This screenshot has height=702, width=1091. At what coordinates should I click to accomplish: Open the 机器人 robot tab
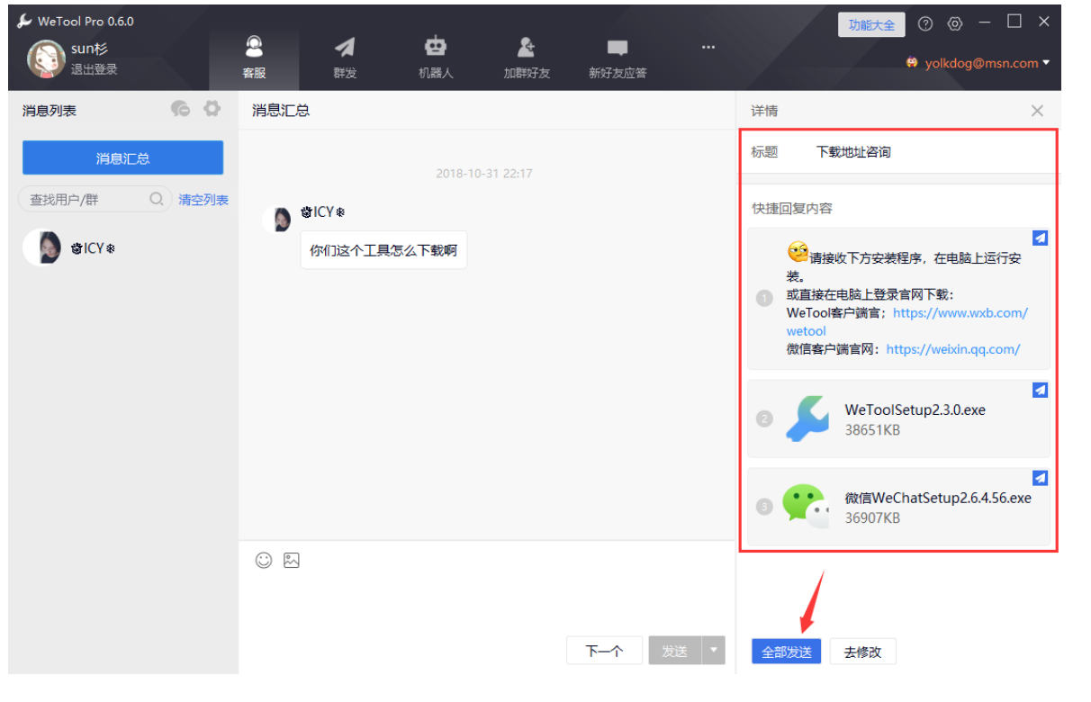pyautogui.click(x=436, y=58)
